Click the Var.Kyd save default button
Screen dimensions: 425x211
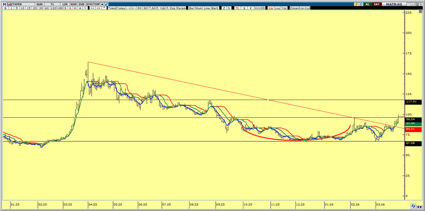[305, 8]
